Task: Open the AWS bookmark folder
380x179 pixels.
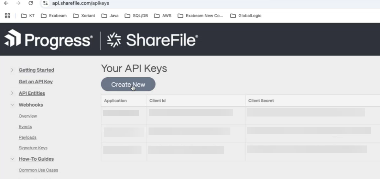Action: 163,16
